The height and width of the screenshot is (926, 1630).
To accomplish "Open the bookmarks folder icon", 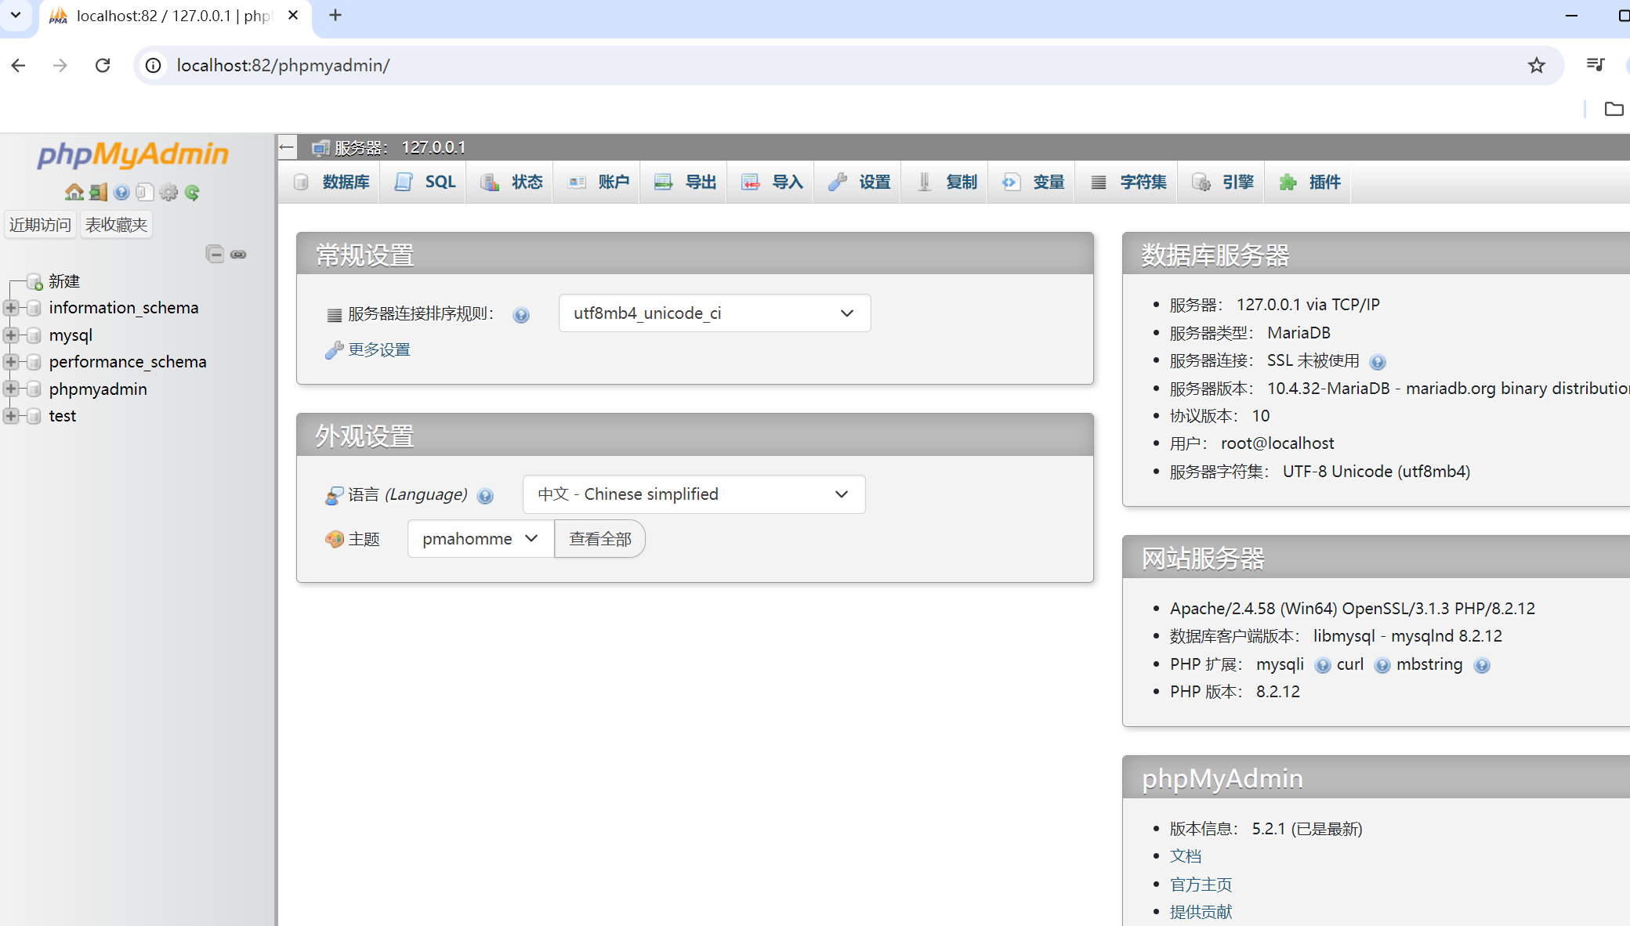I will [x=1614, y=109].
